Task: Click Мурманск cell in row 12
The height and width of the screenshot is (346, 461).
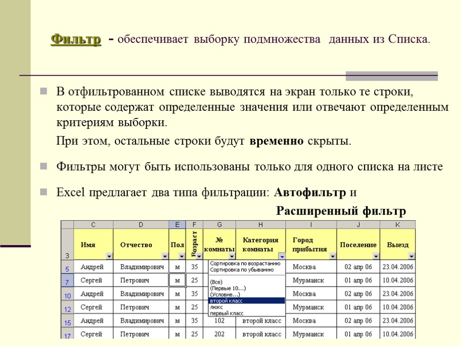Action: click(x=311, y=307)
